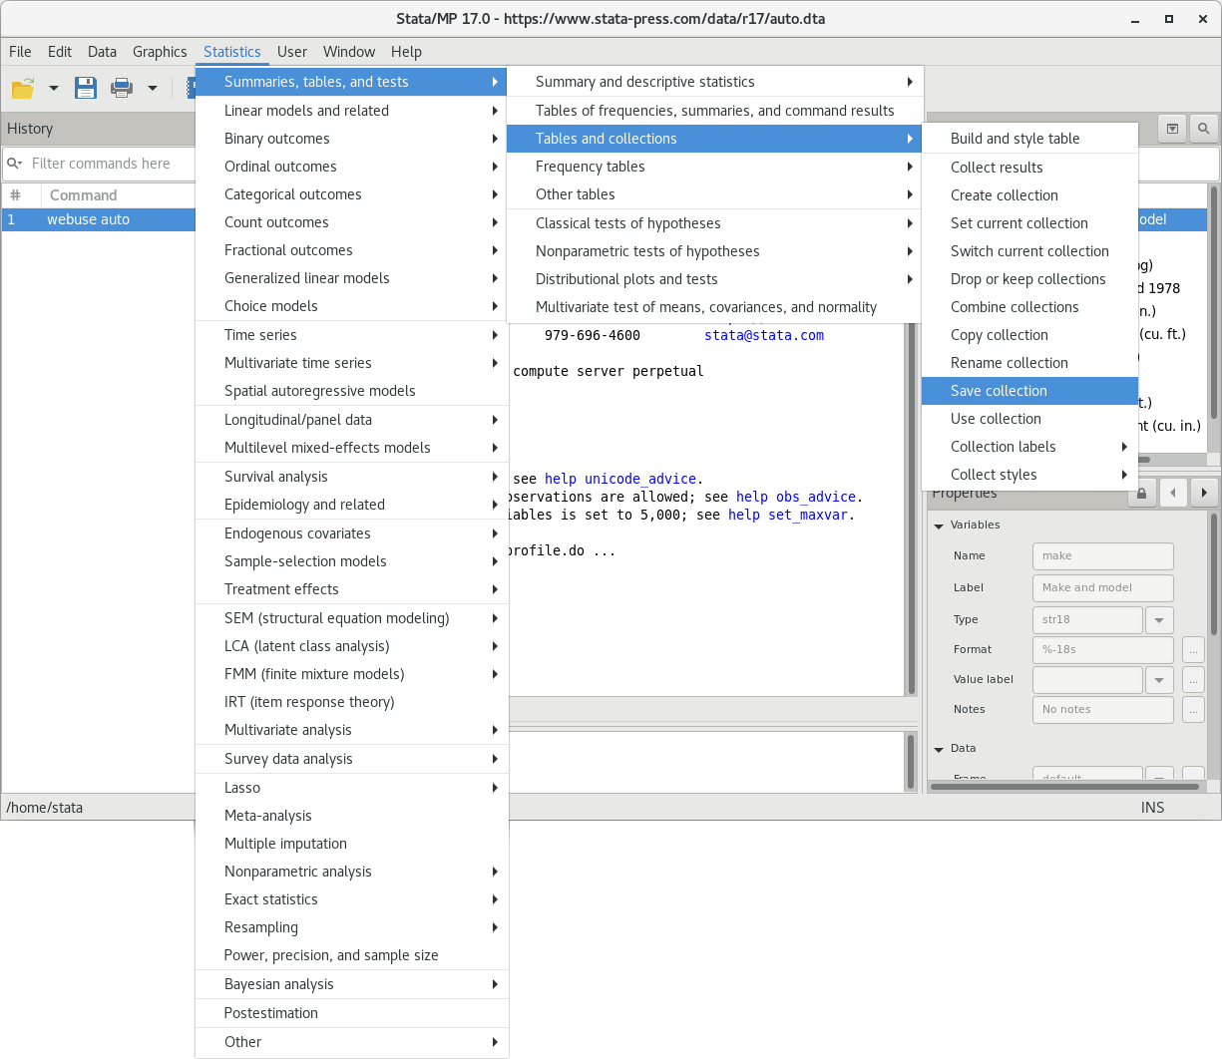Screen dimensions: 1222x1059
Task: Open the Graphics menu
Action: tap(160, 52)
